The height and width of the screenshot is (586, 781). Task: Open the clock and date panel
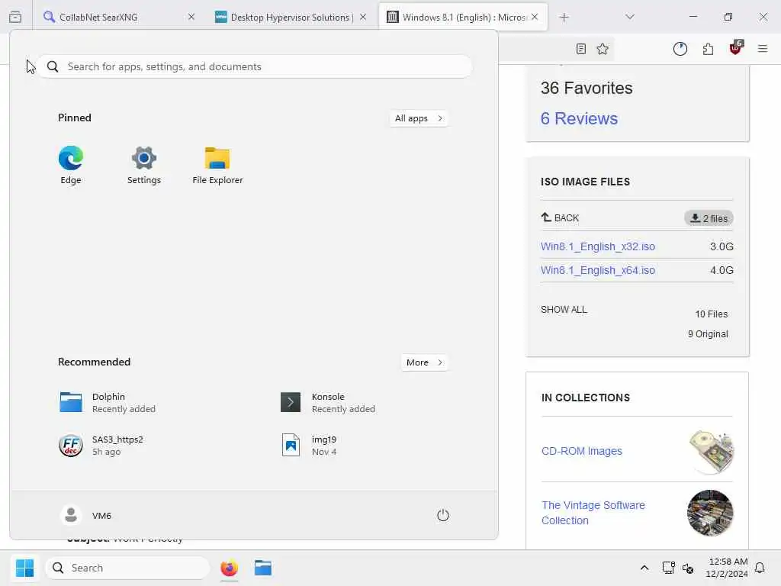click(x=727, y=568)
